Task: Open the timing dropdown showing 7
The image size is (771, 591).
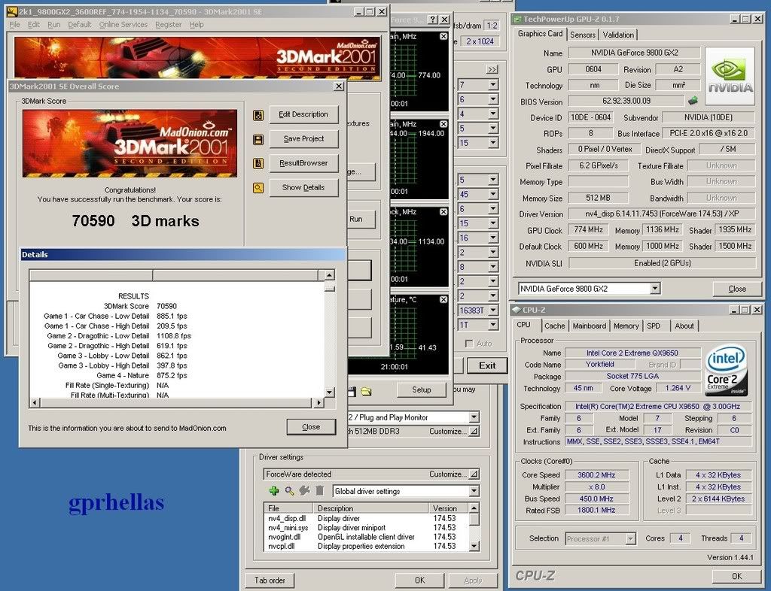Action: 492,85
